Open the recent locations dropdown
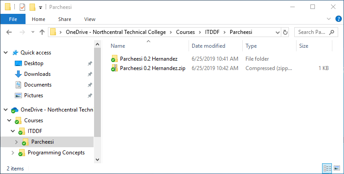 click(33, 32)
